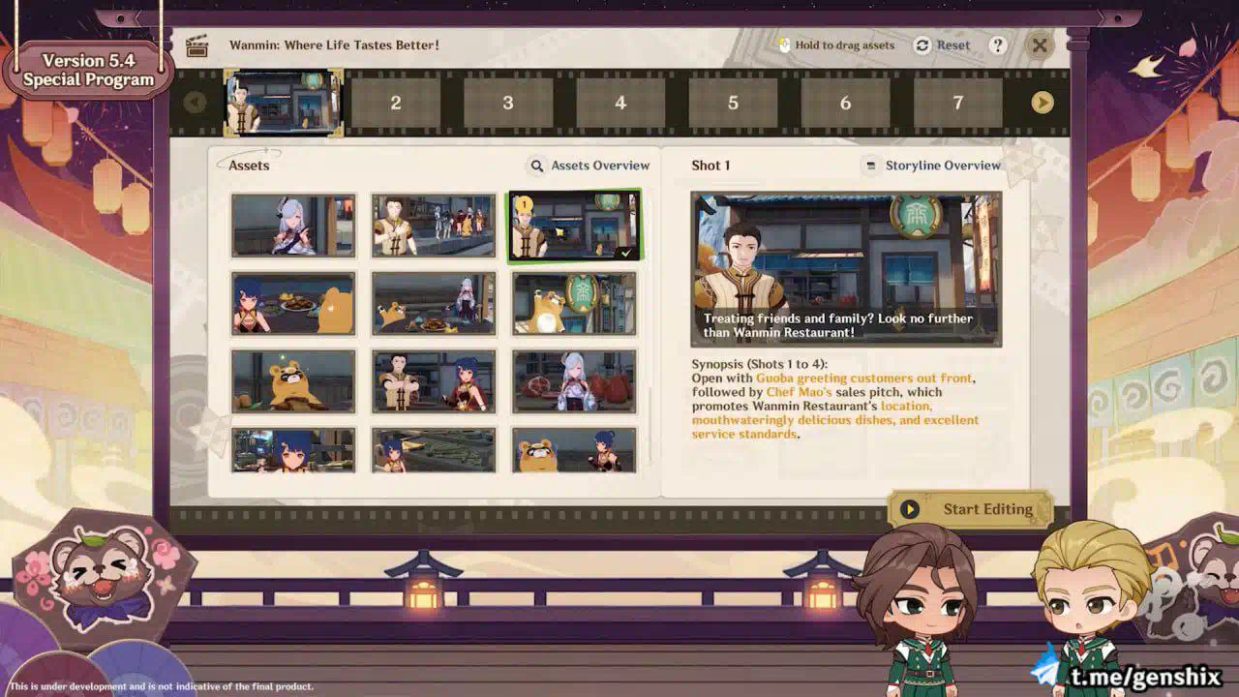The height and width of the screenshot is (697, 1239).
Task: Click the Shot 1 heading
Action: click(x=710, y=166)
